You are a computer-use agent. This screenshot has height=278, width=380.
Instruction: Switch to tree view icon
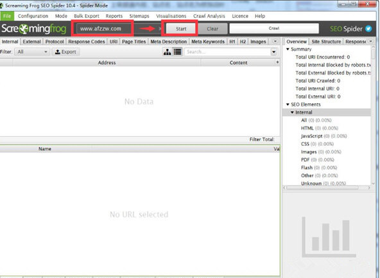click(167, 51)
